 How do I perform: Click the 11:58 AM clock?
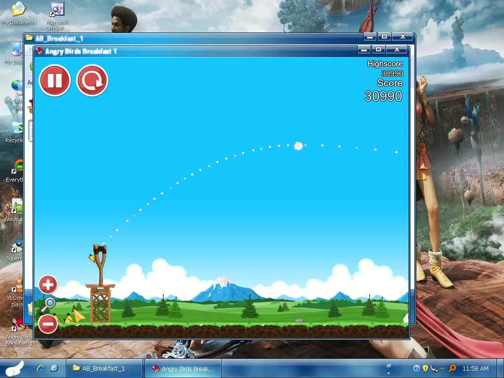click(x=475, y=368)
